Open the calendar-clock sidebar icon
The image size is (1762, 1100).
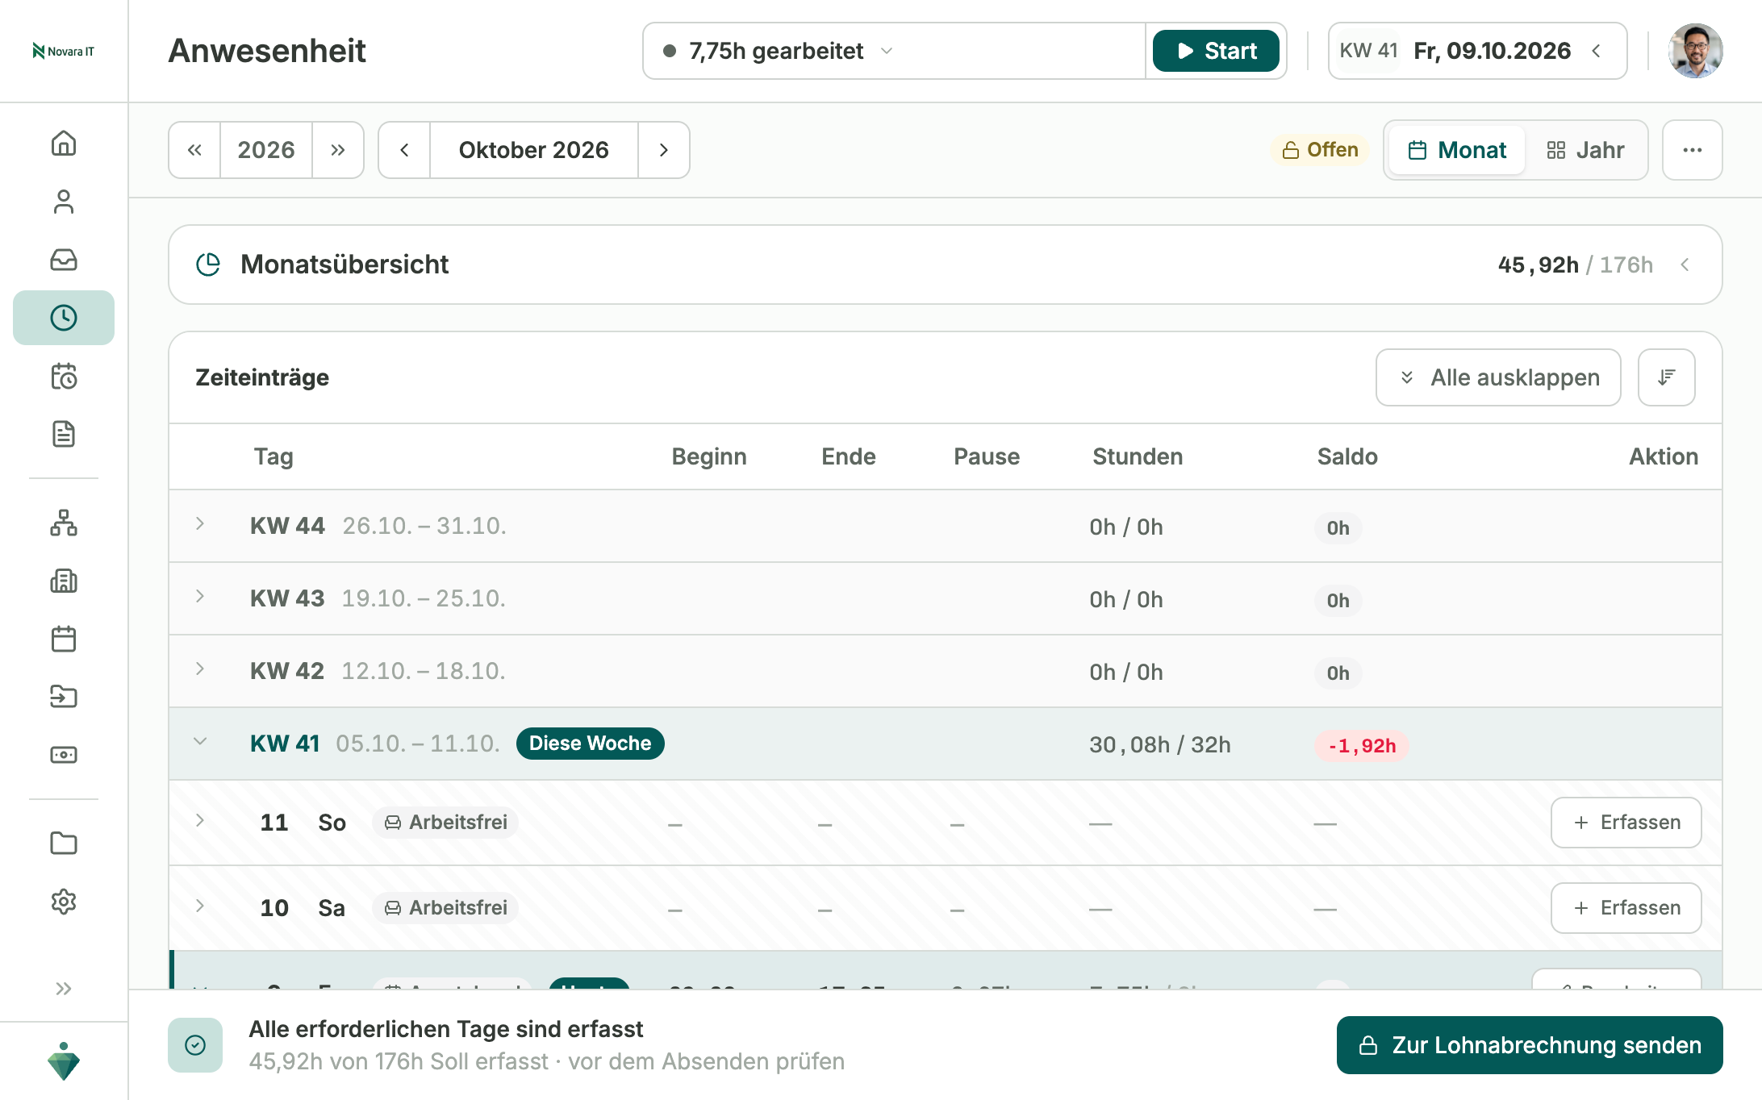64,376
